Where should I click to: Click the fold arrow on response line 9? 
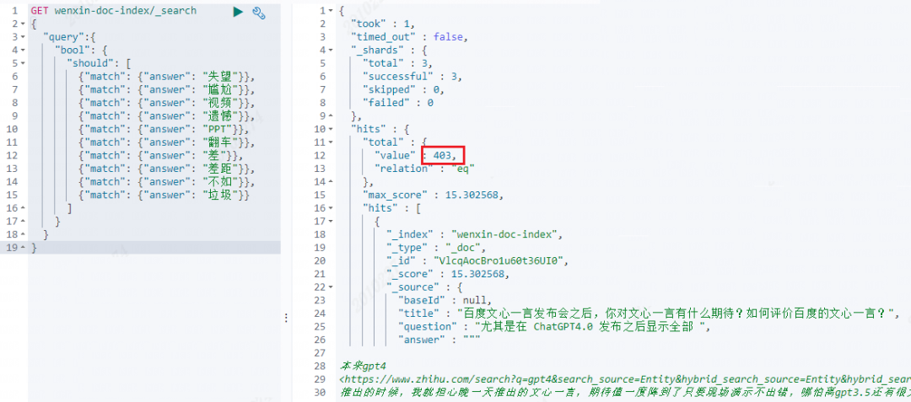(330, 116)
